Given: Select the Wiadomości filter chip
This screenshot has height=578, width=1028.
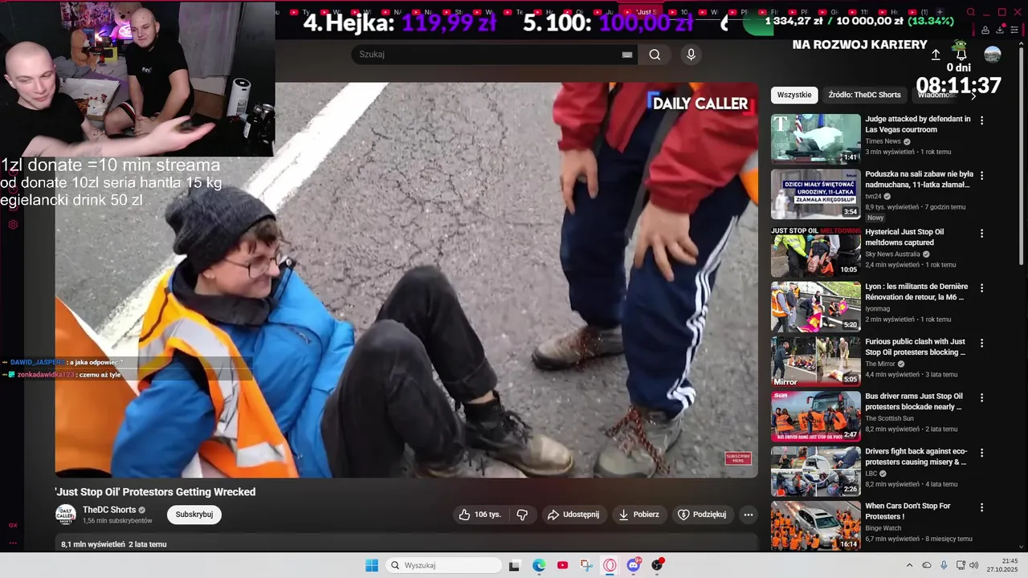Looking at the screenshot, I should [x=934, y=95].
